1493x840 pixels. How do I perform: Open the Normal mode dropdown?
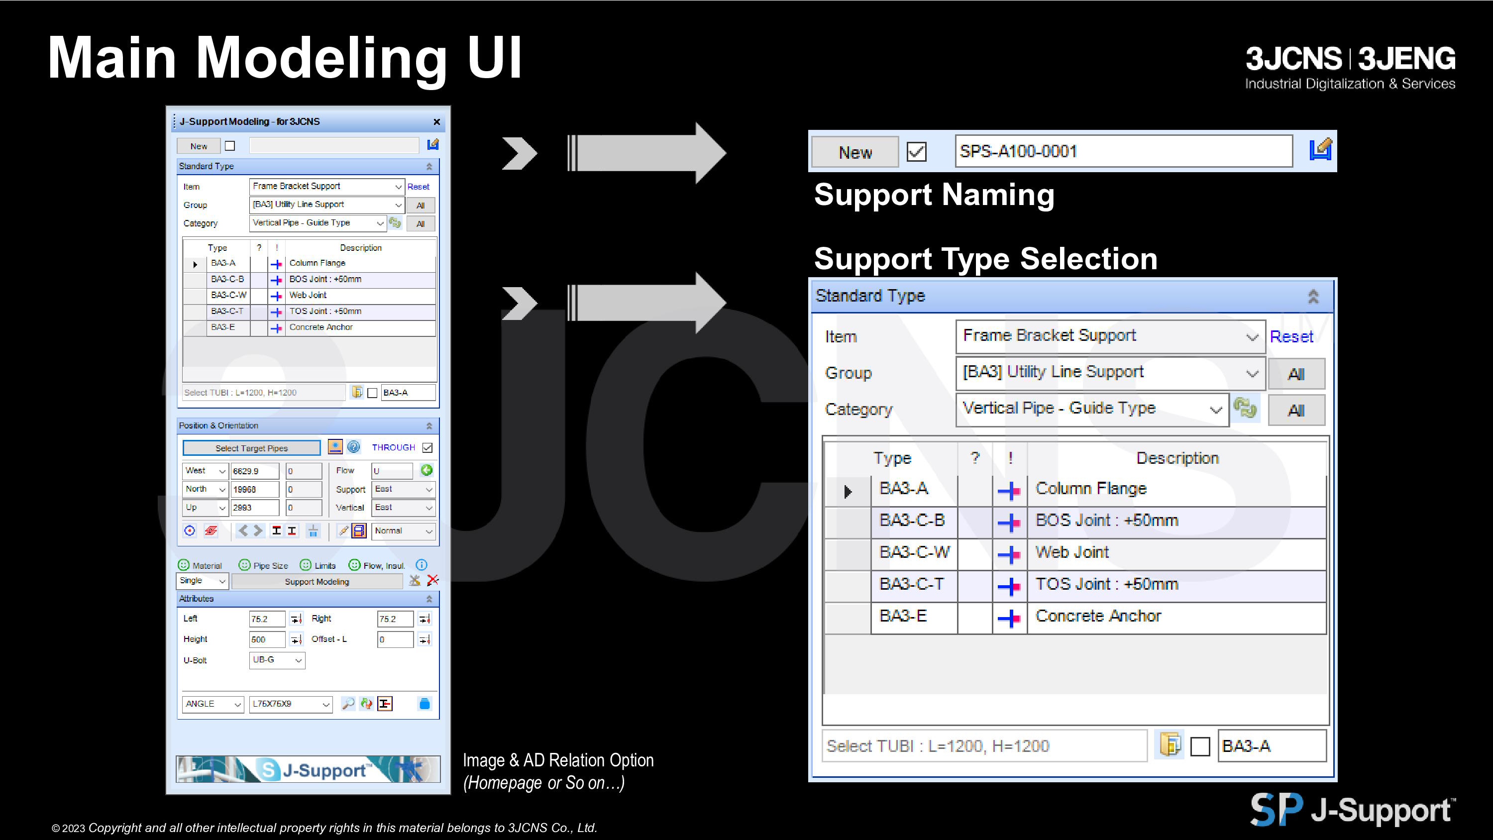pyautogui.click(x=404, y=531)
